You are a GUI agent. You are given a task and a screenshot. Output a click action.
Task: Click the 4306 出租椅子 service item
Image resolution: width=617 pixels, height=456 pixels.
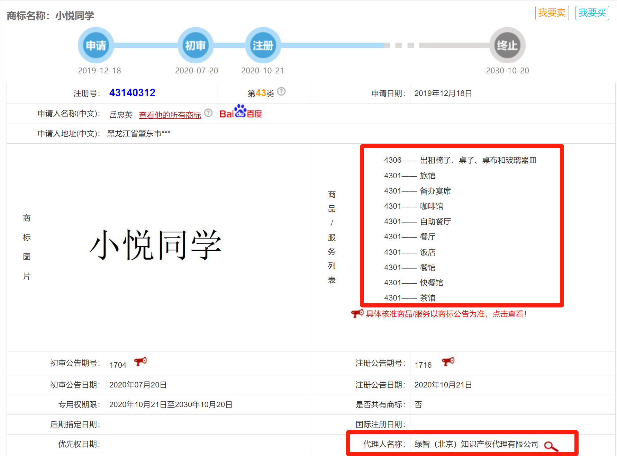460,160
